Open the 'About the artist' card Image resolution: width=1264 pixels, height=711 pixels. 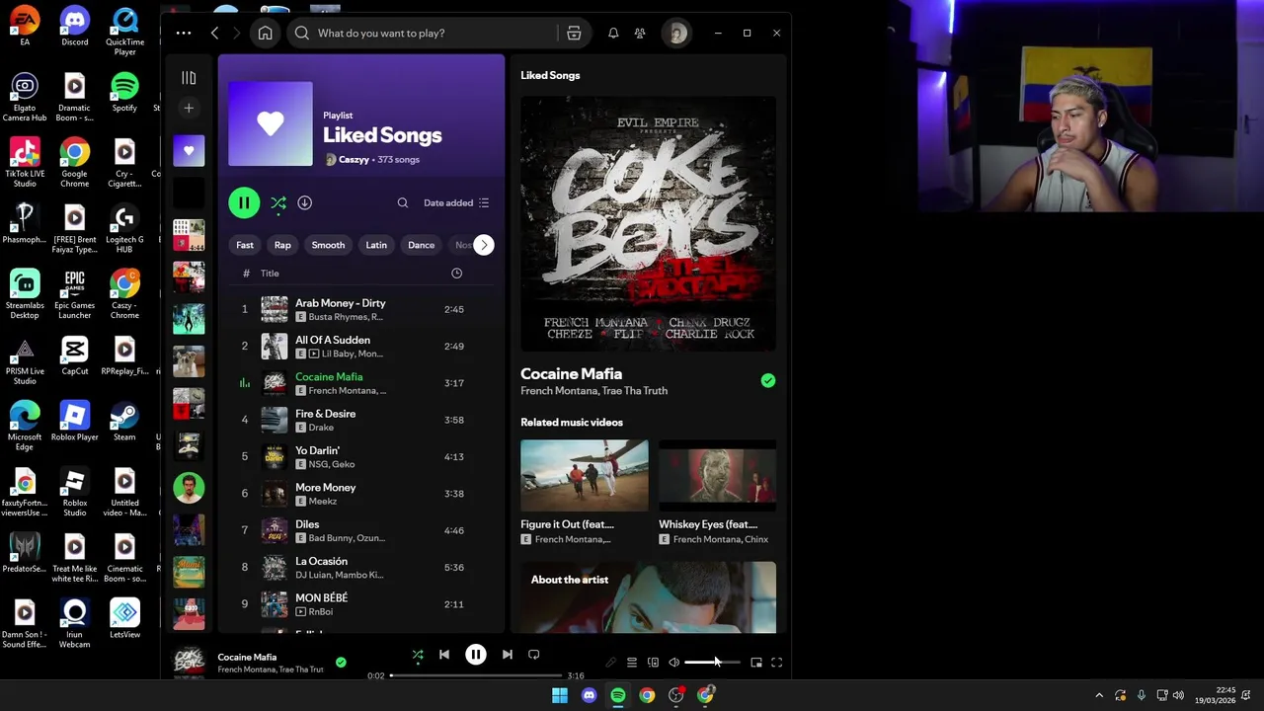pyautogui.click(x=648, y=597)
